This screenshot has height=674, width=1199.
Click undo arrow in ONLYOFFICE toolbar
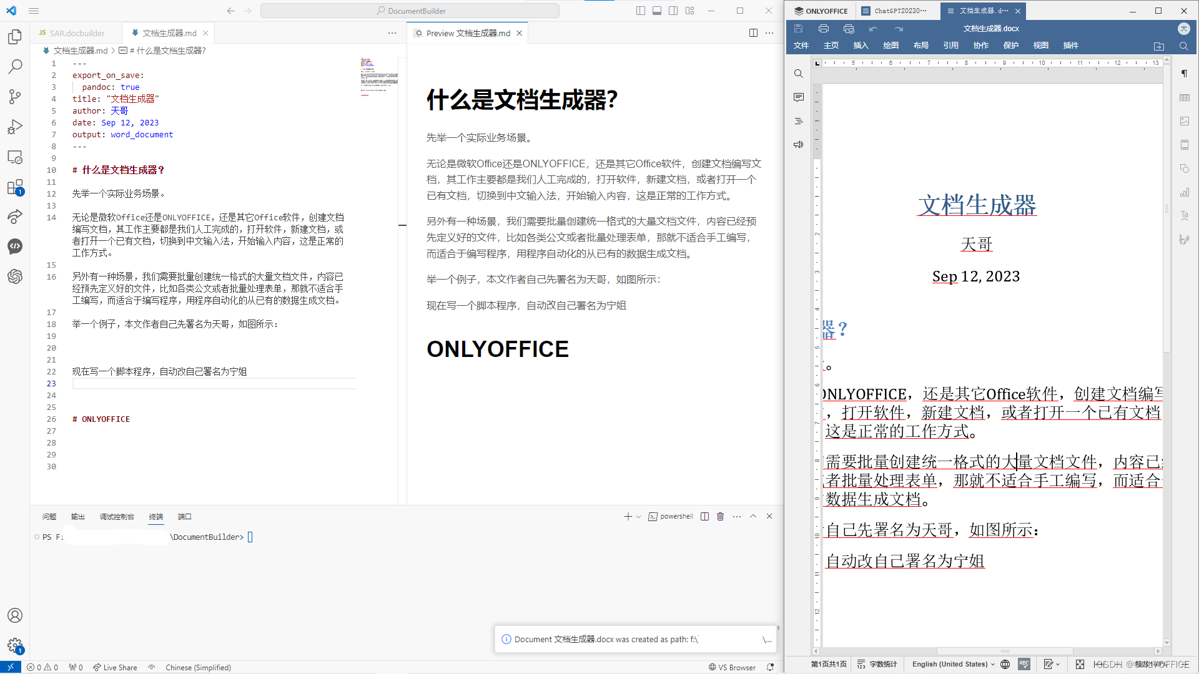click(873, 29)
